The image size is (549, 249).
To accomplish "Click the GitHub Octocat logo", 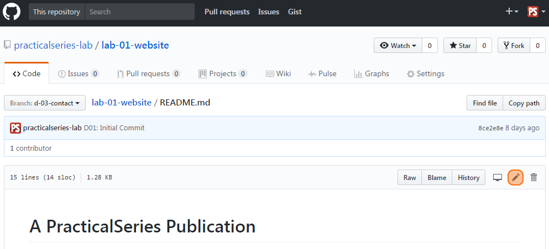I will [12, 12].
